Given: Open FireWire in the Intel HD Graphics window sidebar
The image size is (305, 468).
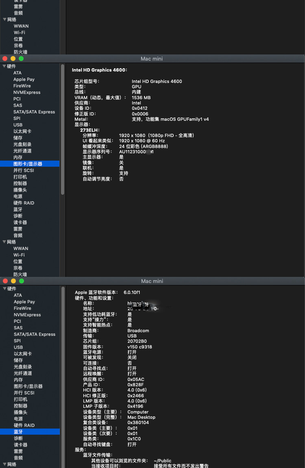Looking at the screenshot, I should point(22,86).
